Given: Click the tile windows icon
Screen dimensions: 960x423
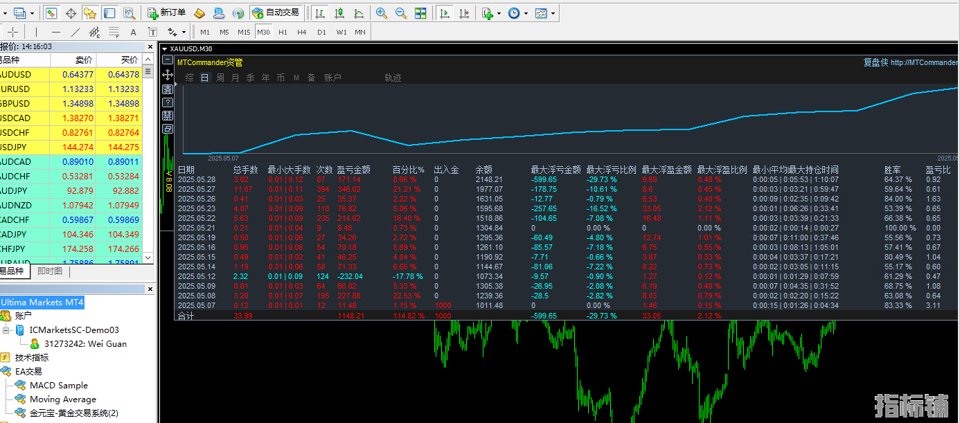Looking at the screenshot, I should tap(420, 12).
